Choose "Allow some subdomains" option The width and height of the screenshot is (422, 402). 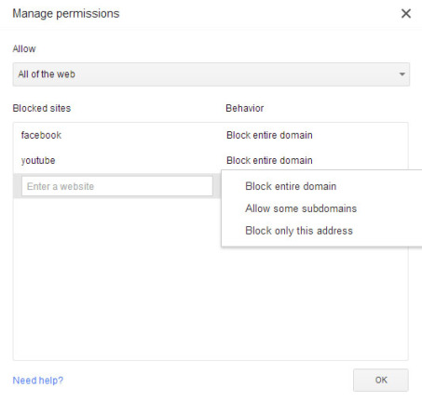click(x=301, y=208)
